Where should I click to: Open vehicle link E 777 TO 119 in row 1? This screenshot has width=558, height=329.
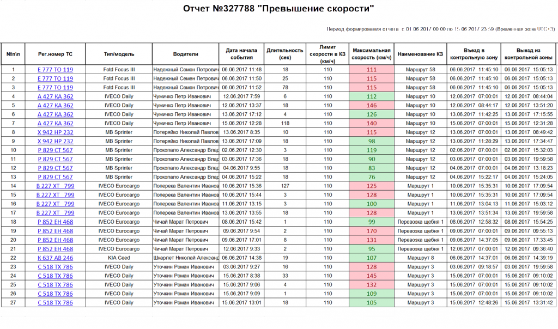pyautogui.click(x=55, y=70)
